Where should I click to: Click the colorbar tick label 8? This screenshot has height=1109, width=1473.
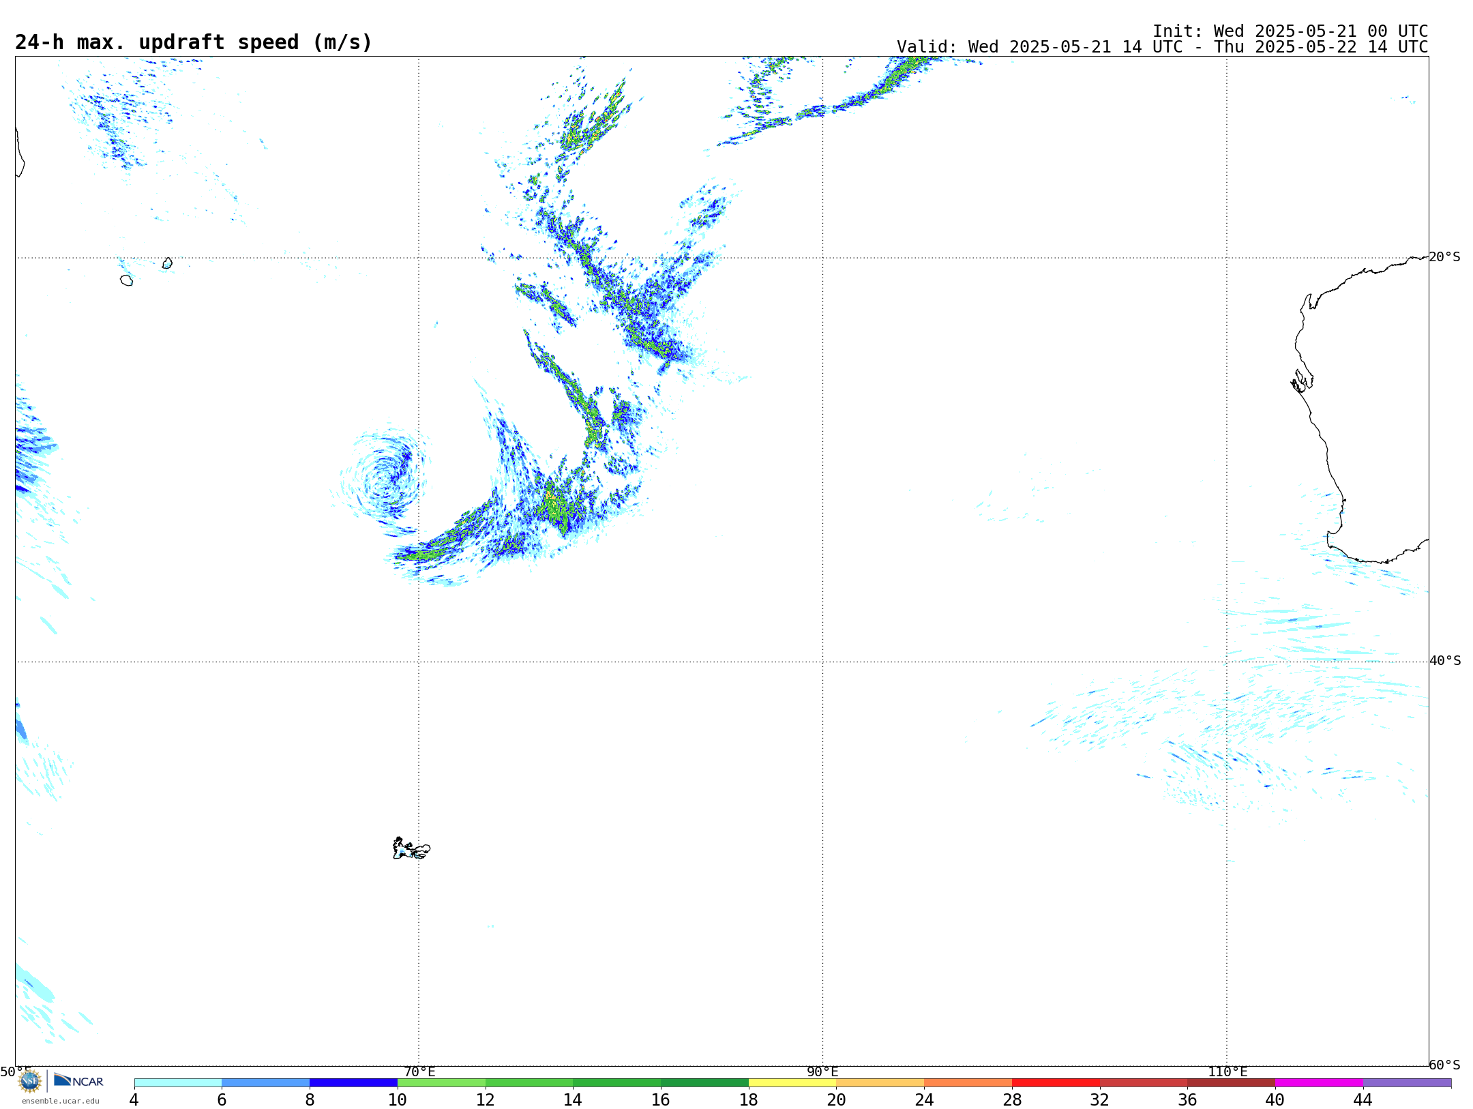click(x=310, y=1100)
